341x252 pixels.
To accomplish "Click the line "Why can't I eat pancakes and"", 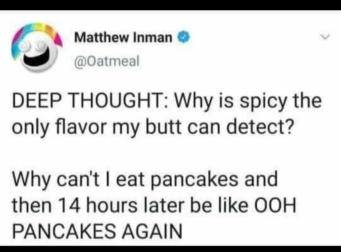I will click(x=145, y=180).
